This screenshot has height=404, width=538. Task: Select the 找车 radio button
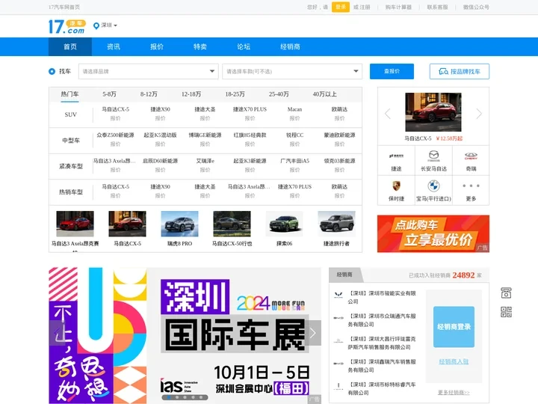(x=52, y=72)
